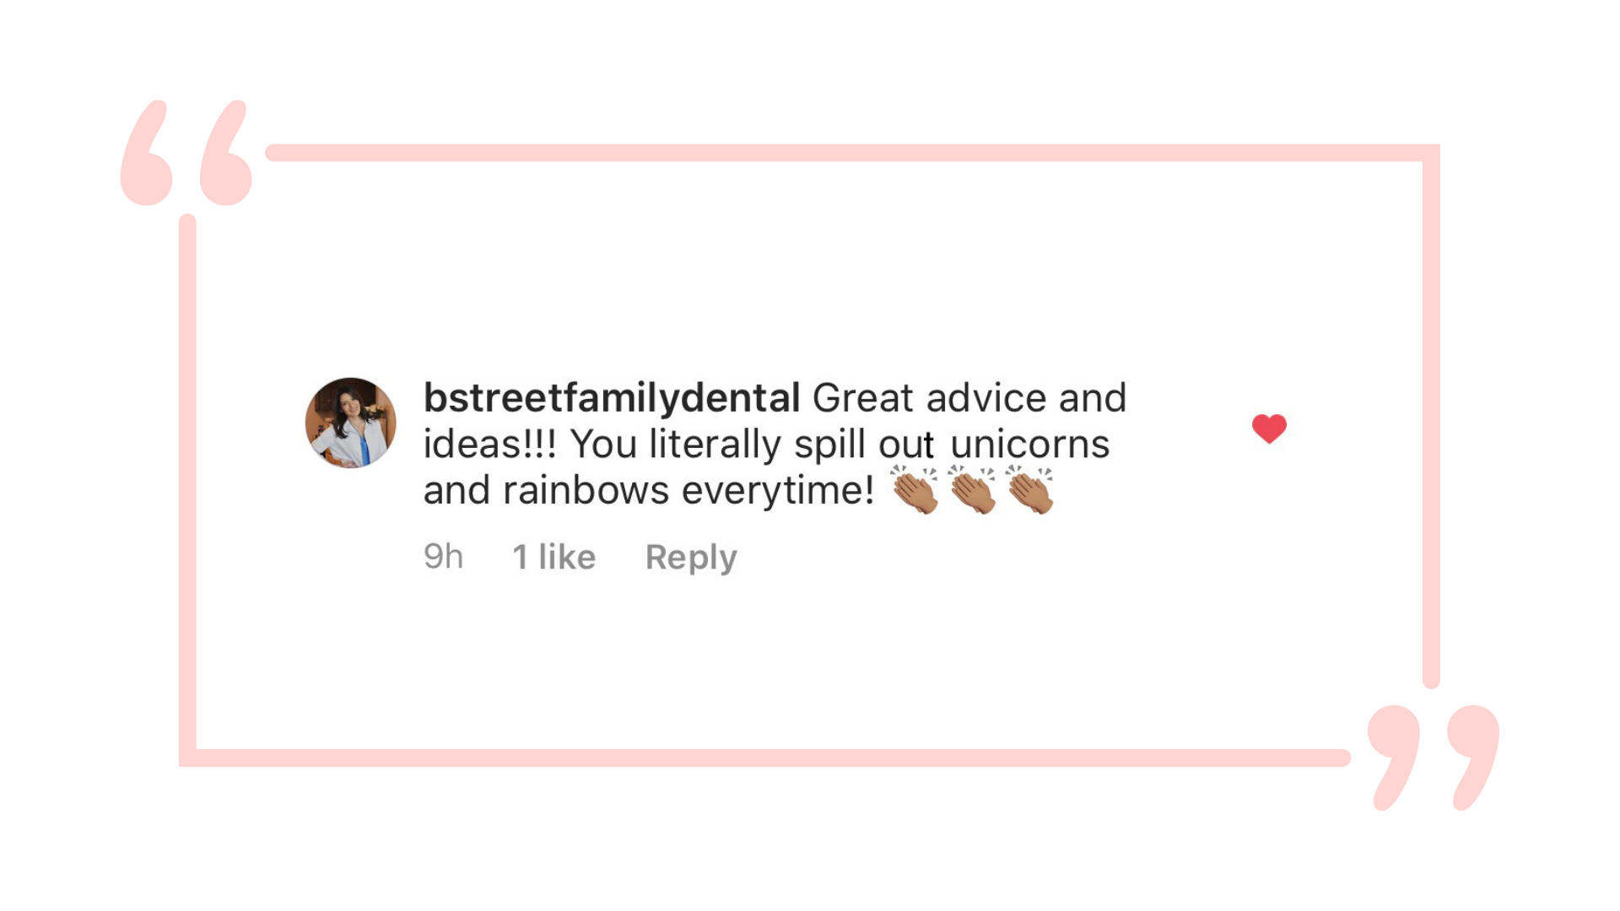The image size is (1620, 911).
Task: Select the right pink frame line
Action: 1431,417
